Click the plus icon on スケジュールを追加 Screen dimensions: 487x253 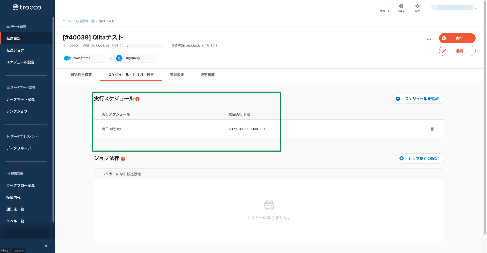(x=398, y=99)
